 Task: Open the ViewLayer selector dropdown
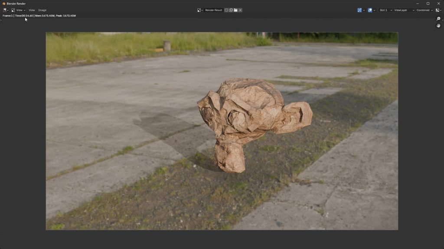[402, 10]
